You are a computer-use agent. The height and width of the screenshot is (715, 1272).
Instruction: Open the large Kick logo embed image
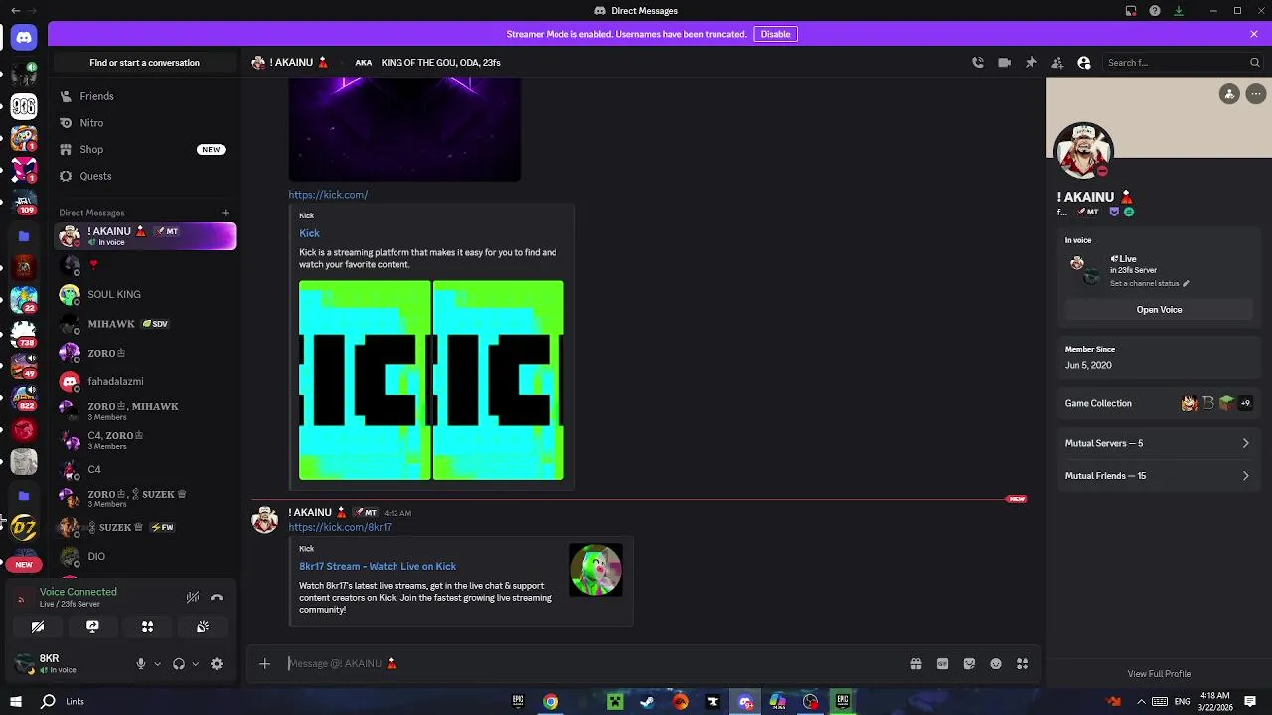click(431, 380)
